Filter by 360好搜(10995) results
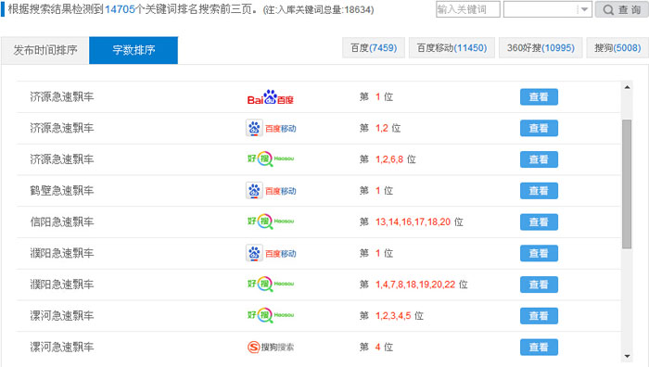The width and height of the screenshot is (649, 367). 541,48
